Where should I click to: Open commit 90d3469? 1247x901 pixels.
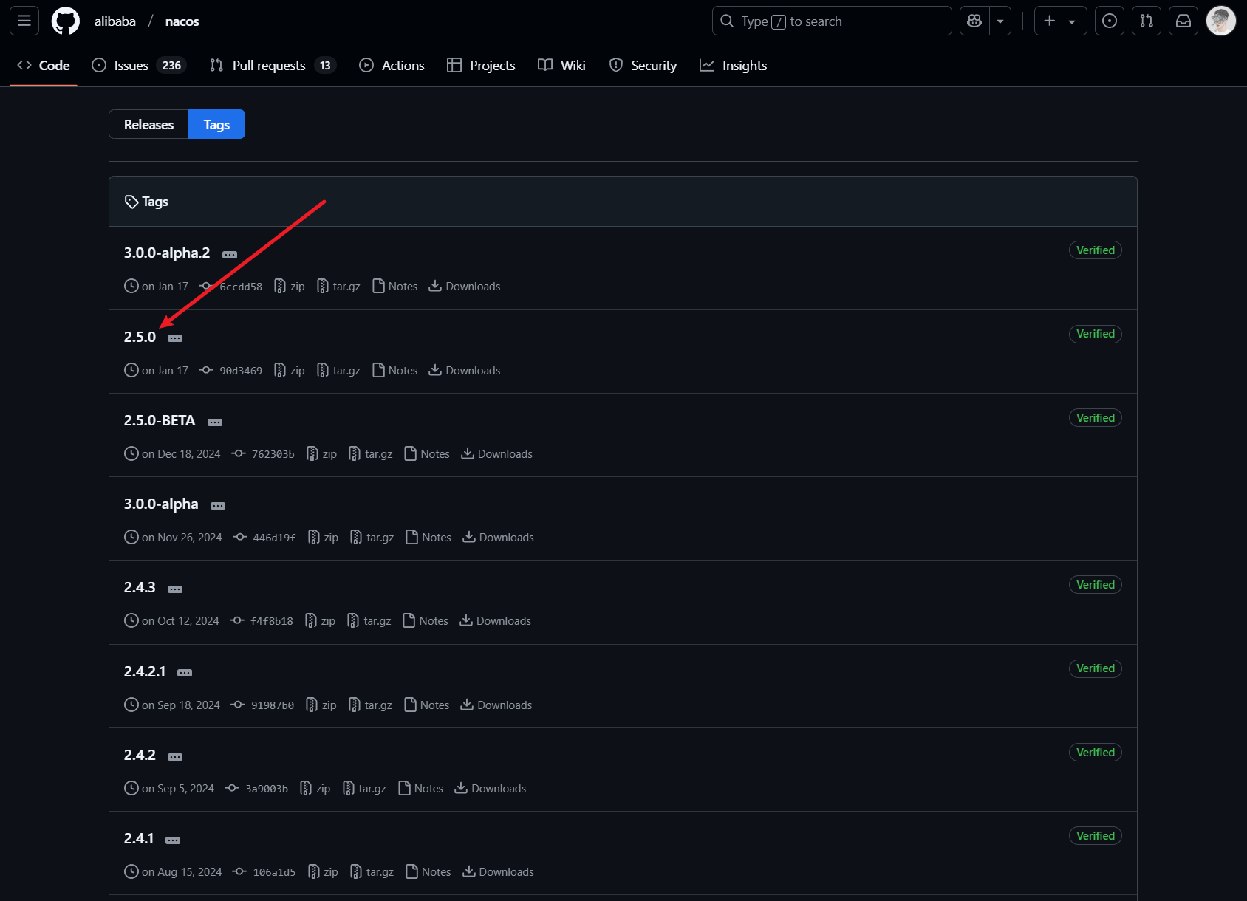click(x=241, y=371)
